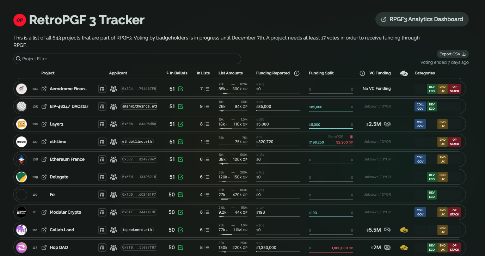
Task: Toggle the ballot checkmark for Ethereum France
Action: tap(180, 159)
